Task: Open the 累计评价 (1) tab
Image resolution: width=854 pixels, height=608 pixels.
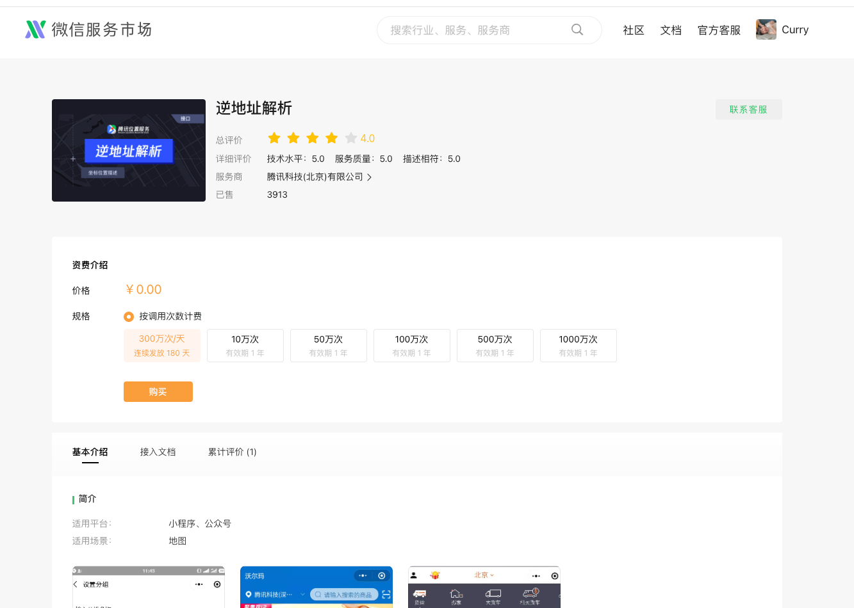Action: pos(233,452)
